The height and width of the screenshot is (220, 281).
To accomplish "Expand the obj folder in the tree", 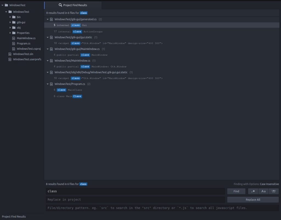I will point(10,28).
